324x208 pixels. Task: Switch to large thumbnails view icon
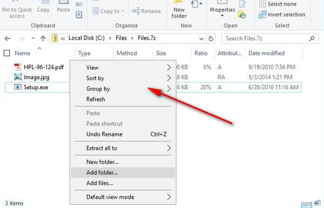tap(317, 203)
